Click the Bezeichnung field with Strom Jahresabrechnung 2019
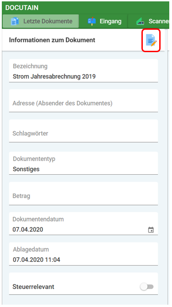The height and width of the screenshot is (307, 172). (83, 70)
